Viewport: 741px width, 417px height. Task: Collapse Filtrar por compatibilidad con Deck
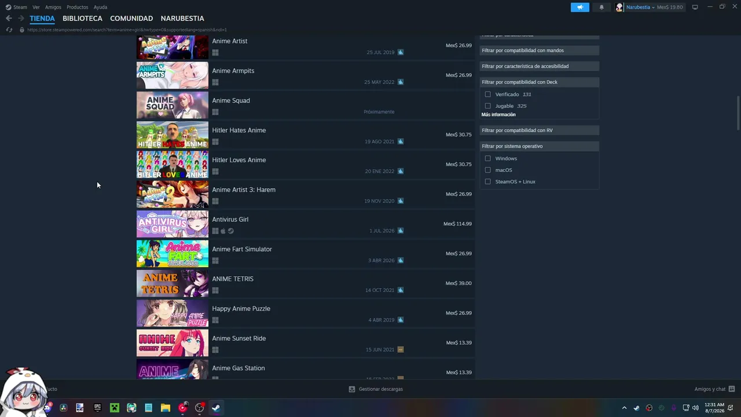coord(540,82)
